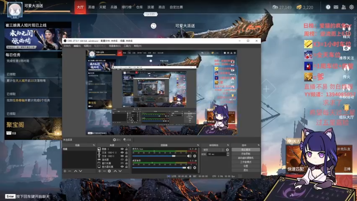Remove selected scene with minus icon

click(70, 171)
